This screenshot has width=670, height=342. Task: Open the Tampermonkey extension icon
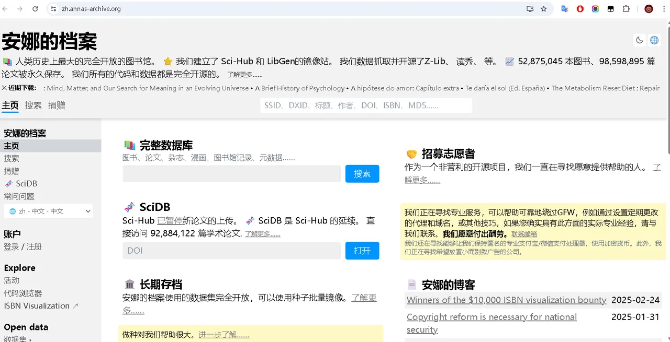coord(610,9)
